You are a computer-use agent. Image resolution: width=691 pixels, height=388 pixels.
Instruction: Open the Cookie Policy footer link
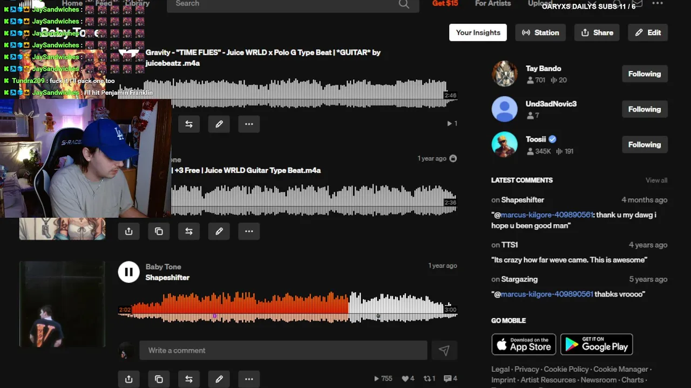(x=566, y=369)
